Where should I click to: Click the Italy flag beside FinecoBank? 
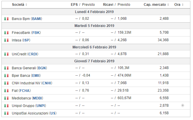point(6,33)
